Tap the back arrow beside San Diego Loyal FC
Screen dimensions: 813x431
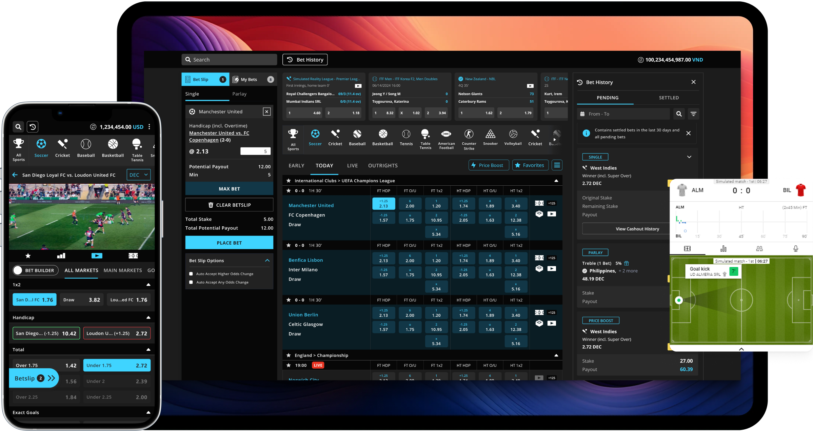point(15,175)
